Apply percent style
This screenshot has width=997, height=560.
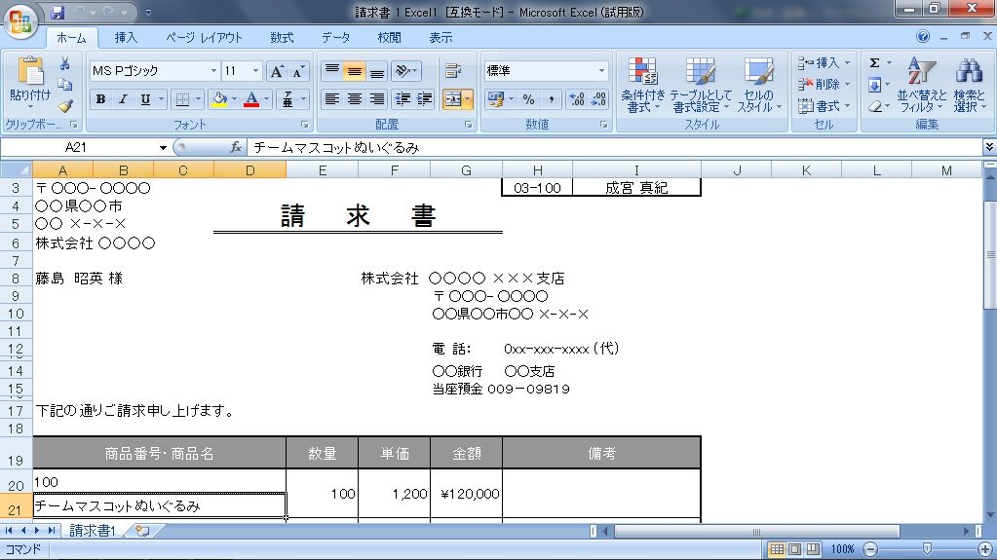pyautogui.click(x=528, y=99)
